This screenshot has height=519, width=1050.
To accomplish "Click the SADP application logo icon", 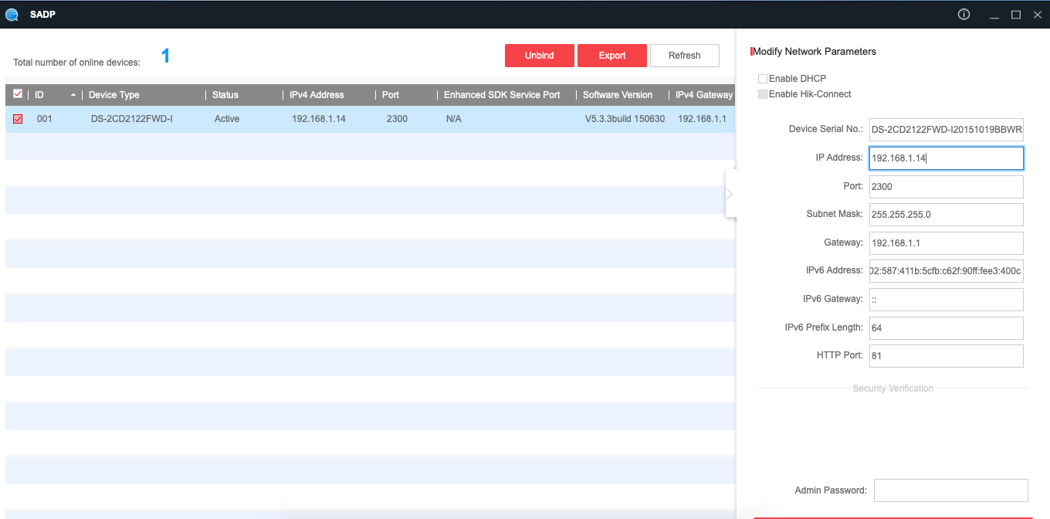I will click(12, 15).
